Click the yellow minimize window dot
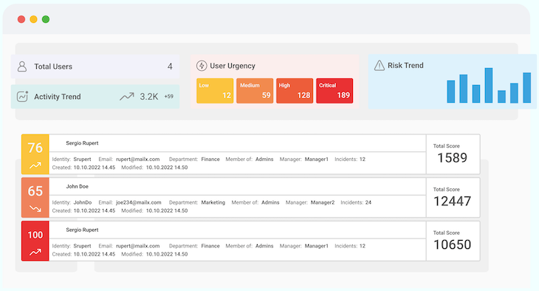Viewport: 539px width, 291px height. [x=33, y=19]
